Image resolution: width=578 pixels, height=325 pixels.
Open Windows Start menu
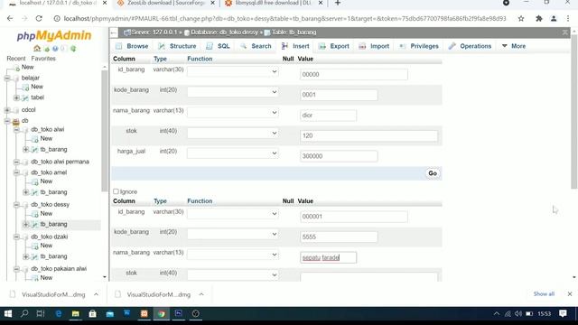pos(8,313)
